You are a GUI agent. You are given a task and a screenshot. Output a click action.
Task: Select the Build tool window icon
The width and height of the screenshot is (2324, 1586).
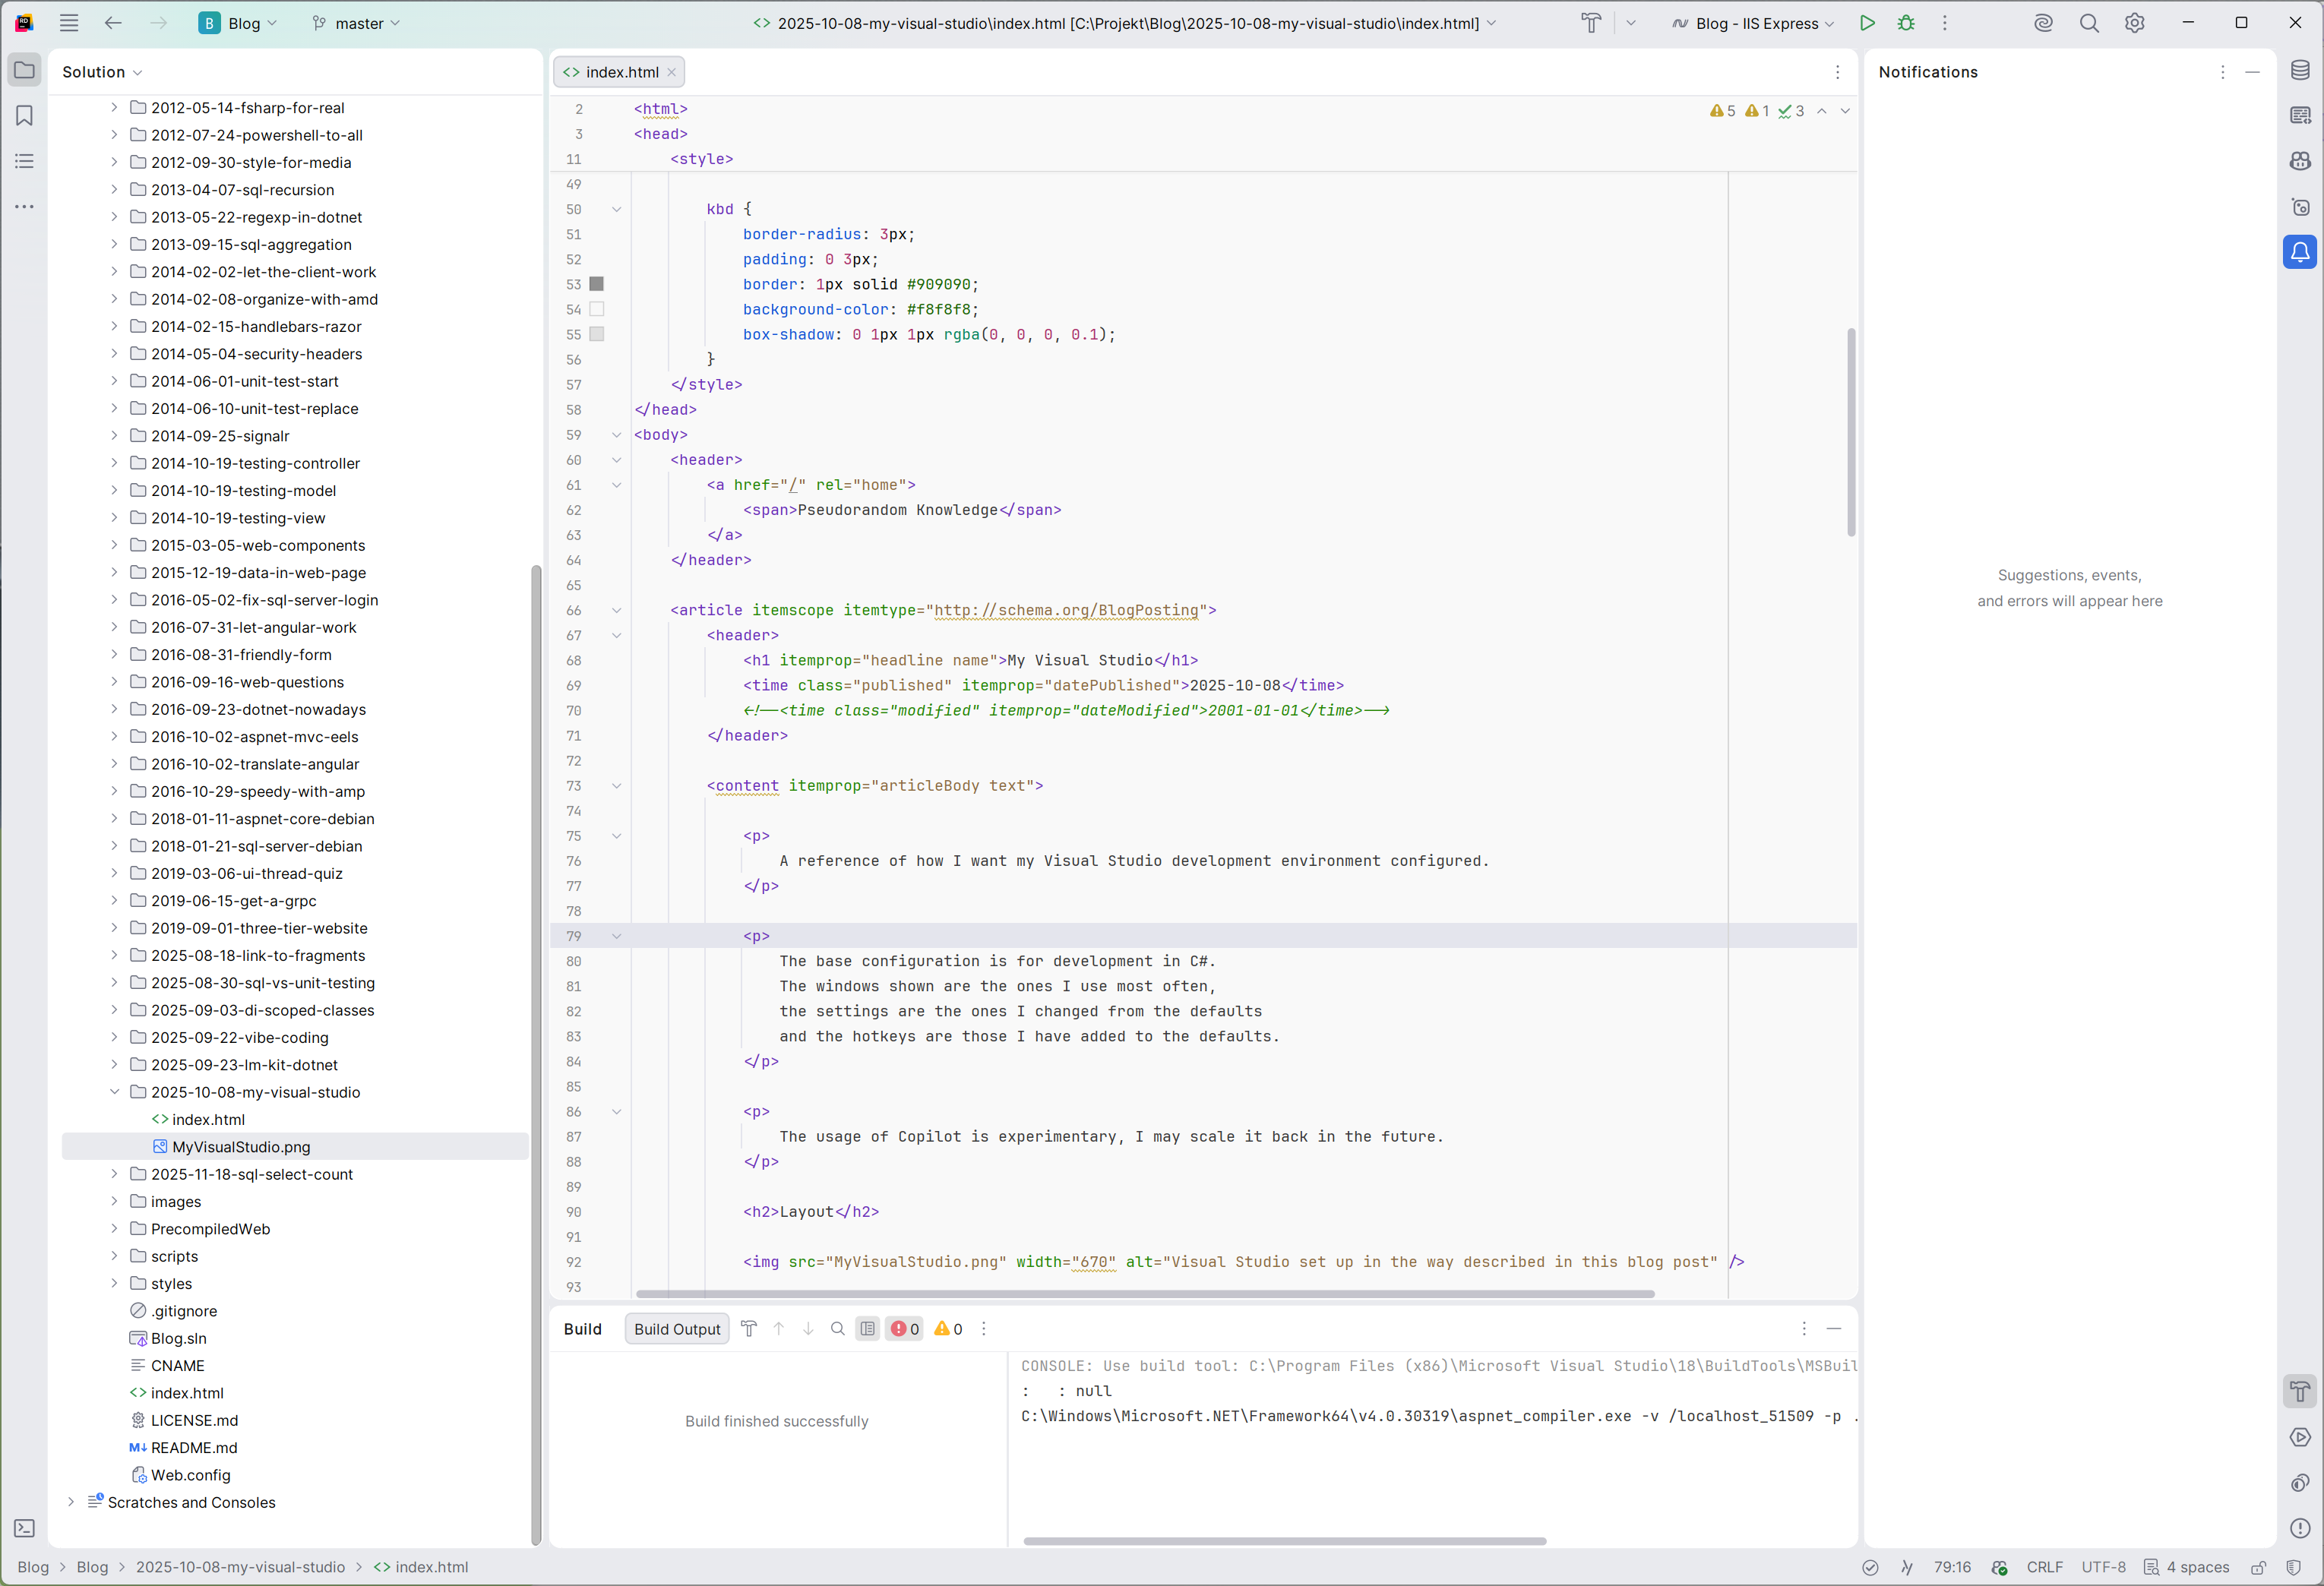[2300, 1391]
